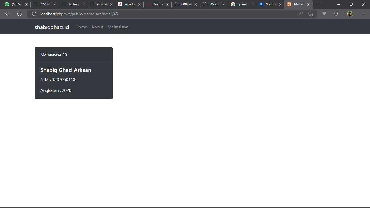Add current page to favorites via star icon

tap(310, 14)
